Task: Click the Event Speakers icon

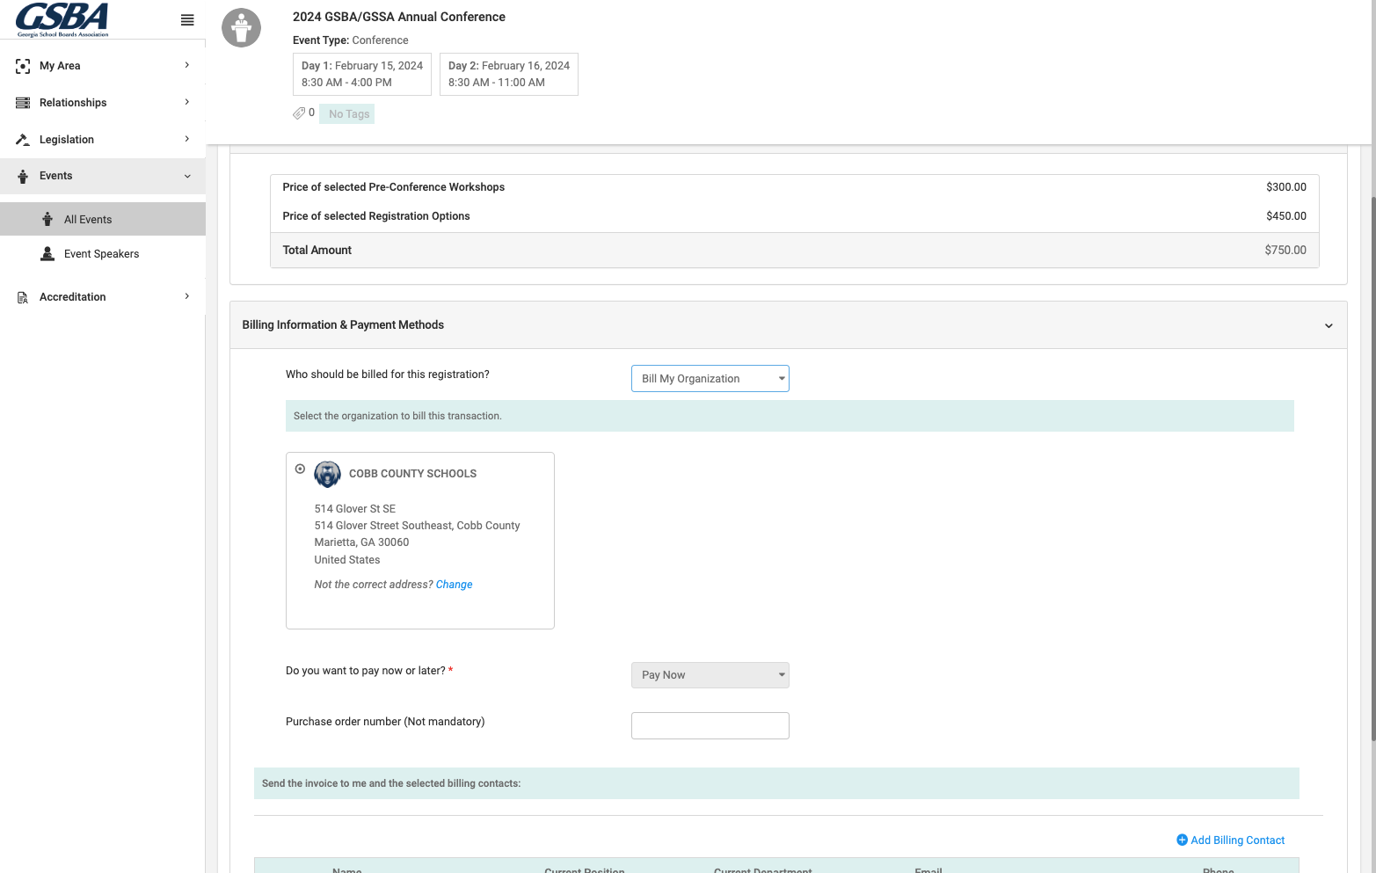Action: point(47,254)
